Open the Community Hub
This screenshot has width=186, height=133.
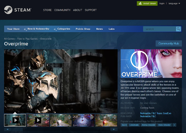[169, 43]
